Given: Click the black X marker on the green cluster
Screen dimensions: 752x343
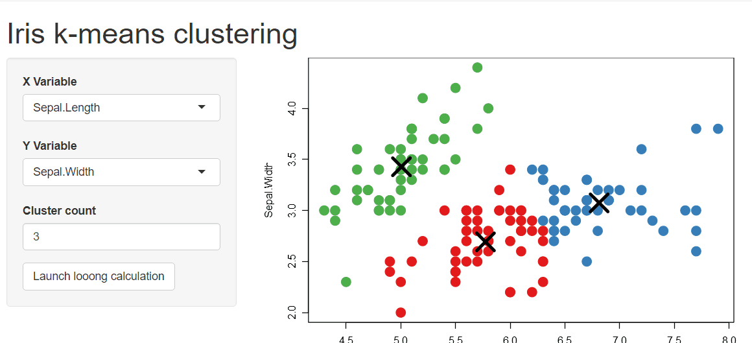Looking at the screenshot, I should click(x=401, y=166).
